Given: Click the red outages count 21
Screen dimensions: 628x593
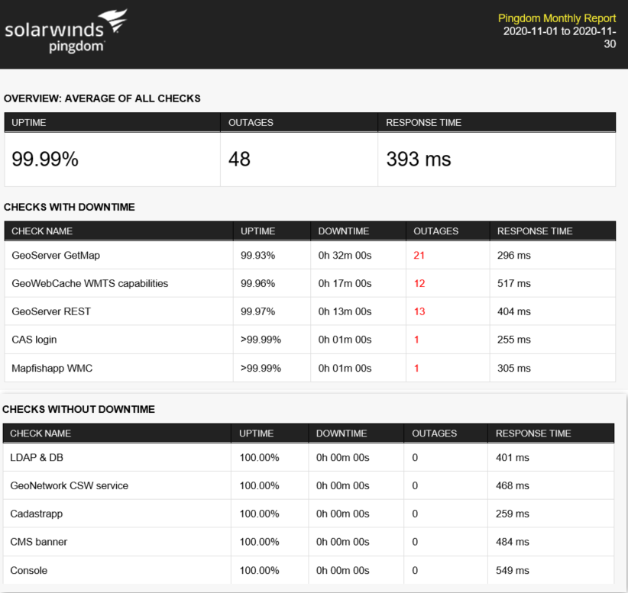Looking at the screenshot, I should point(419,255).
